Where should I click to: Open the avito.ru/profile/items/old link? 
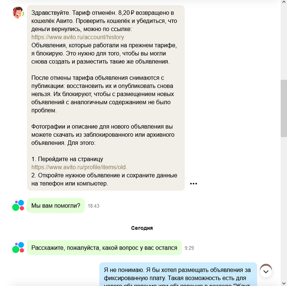79,167
